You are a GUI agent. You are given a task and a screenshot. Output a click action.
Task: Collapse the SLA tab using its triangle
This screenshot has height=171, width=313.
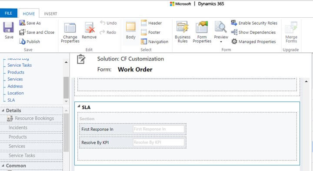(79, 106)
